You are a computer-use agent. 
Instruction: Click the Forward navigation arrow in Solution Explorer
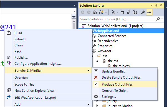(x=89, y=13)
